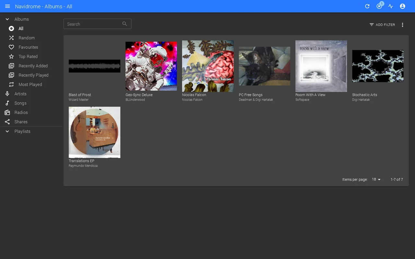This screenshot has width=415, height=259.
Task: Click the Radios radio icon
Action: click(x=7, y=112)
